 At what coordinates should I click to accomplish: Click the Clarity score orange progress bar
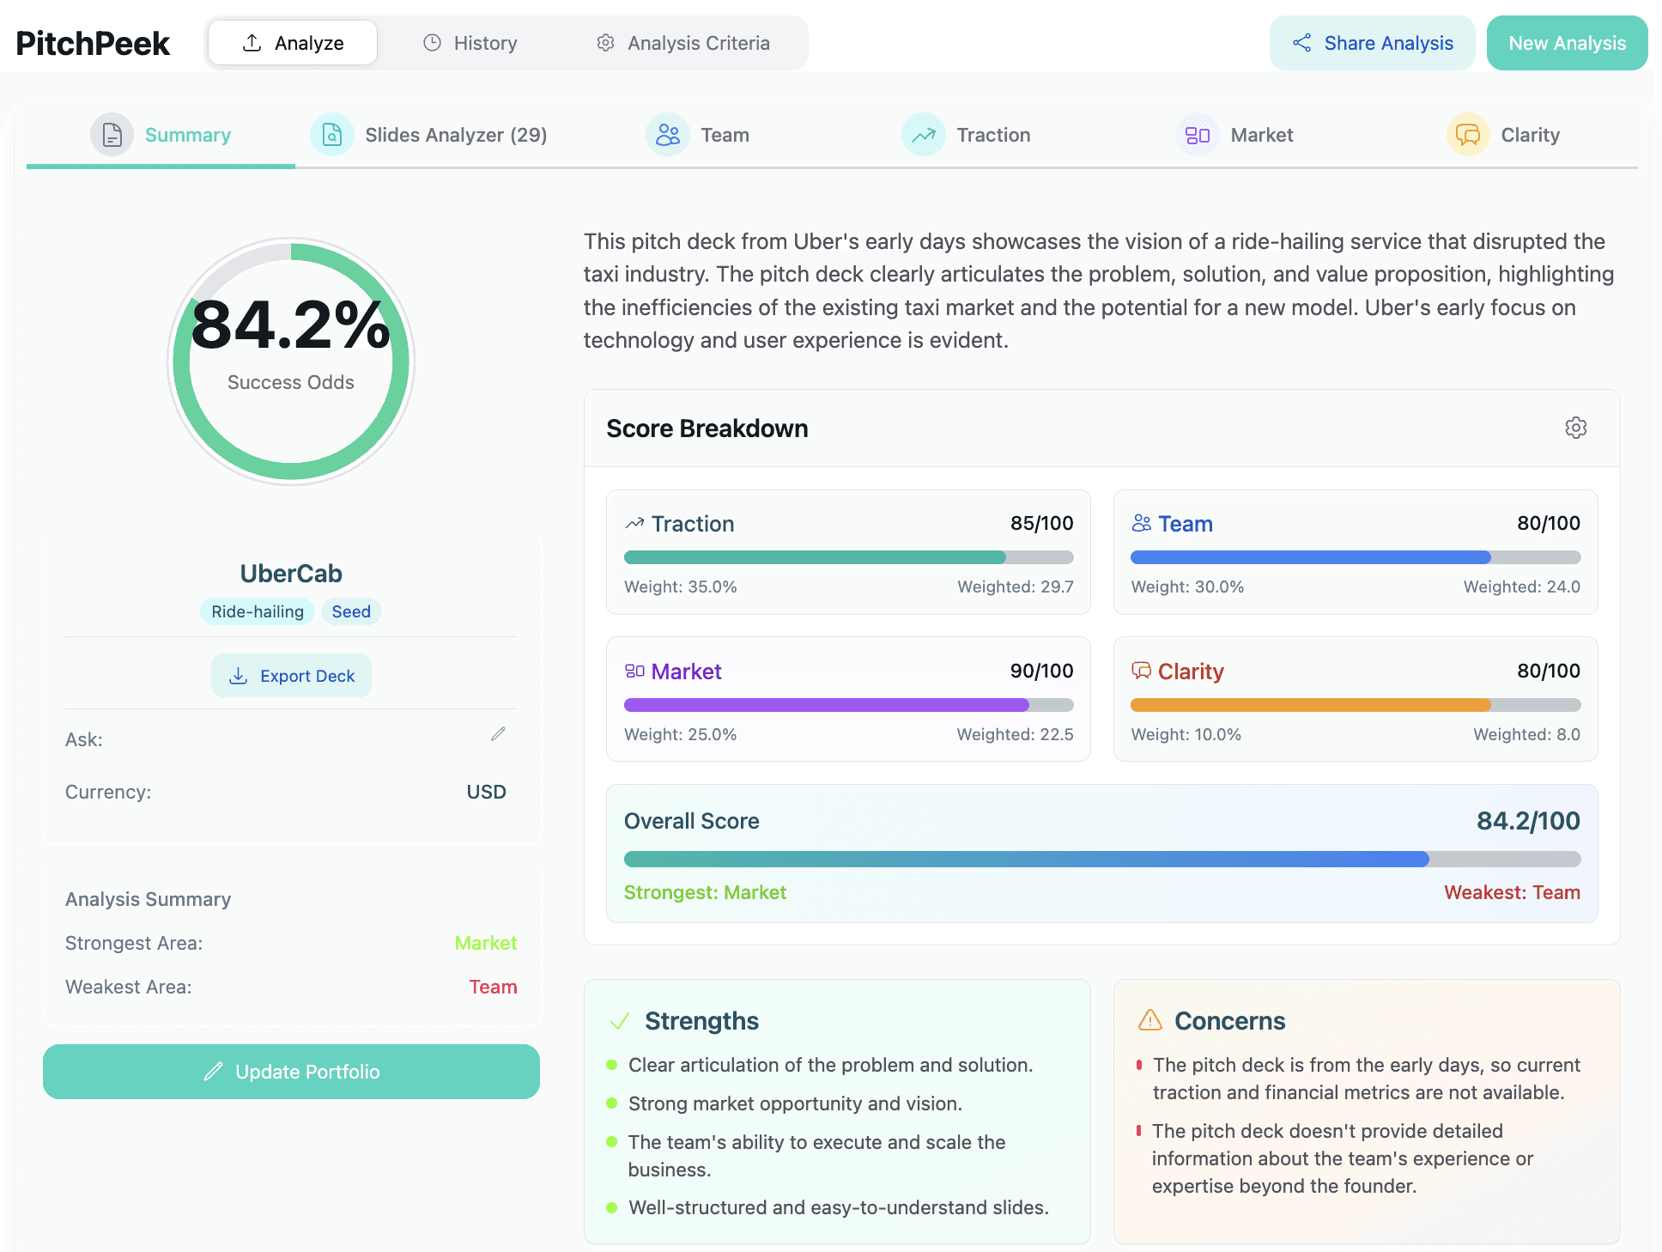[x=1356, y=705]
